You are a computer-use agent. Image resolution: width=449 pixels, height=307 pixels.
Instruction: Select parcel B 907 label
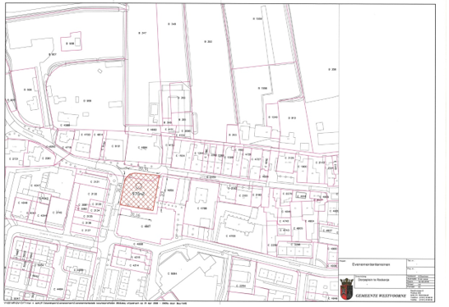point(53,54)
